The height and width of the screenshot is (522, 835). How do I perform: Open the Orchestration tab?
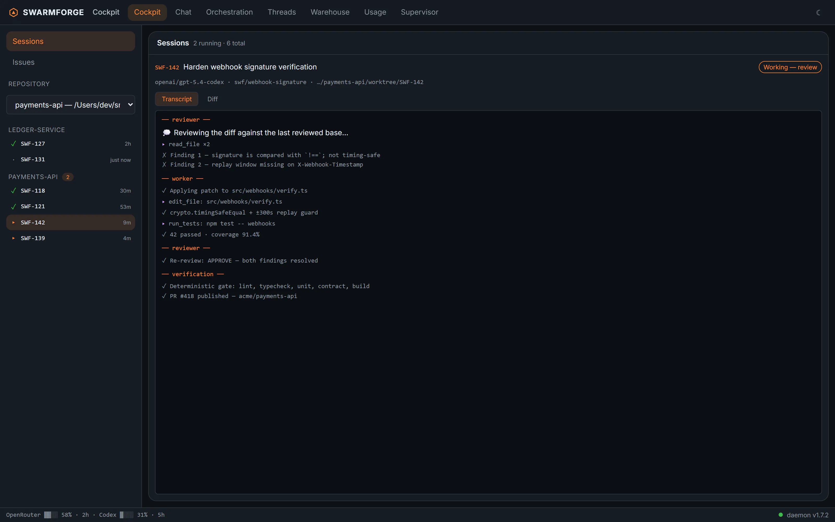(229, 12)
